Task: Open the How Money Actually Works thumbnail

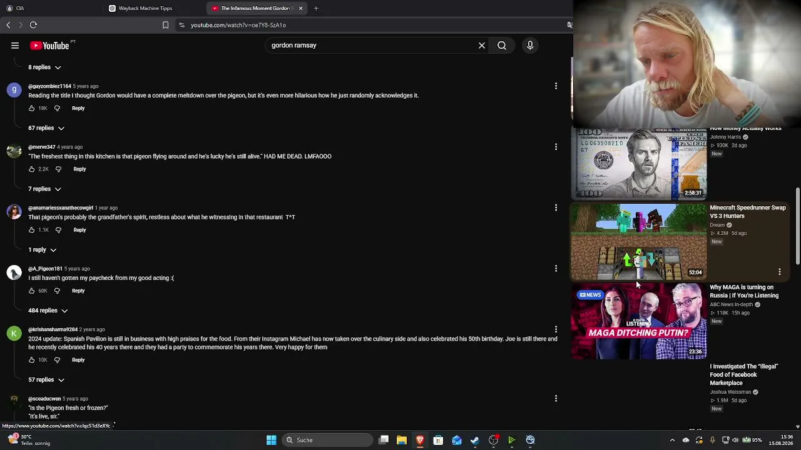Action: pyautogui.click(x=638, y=164)
